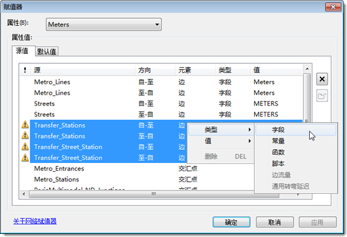
Task: Click the vertical scrollbar up arrow
Action: coord(307,69)
